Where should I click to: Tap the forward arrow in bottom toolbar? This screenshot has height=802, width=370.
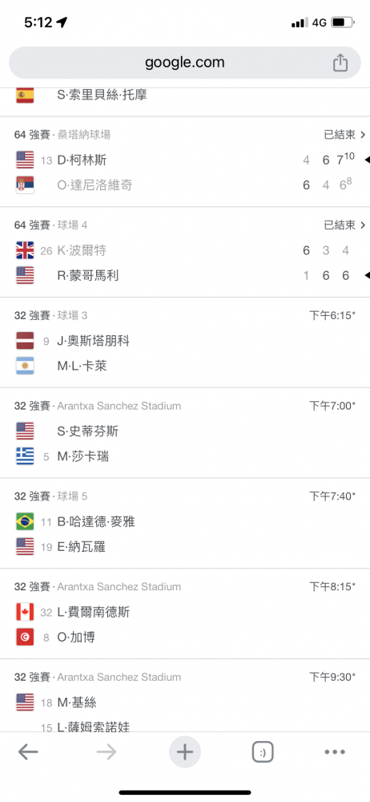pyautogui.click(x=107, y=752)
